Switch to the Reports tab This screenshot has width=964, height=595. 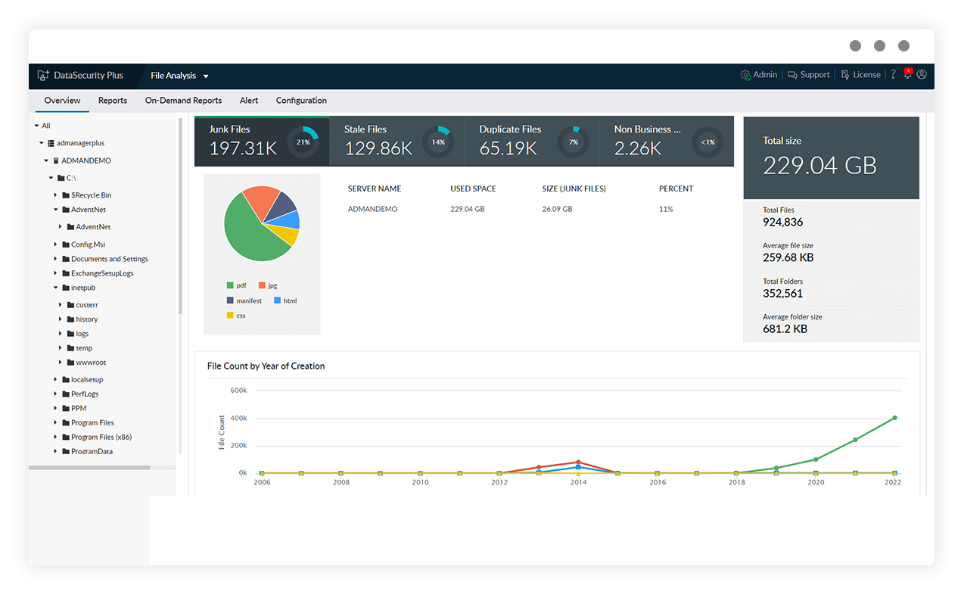pyautogui.click(x=112, y=100)
